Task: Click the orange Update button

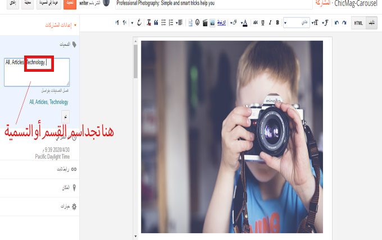Action: 70,3
